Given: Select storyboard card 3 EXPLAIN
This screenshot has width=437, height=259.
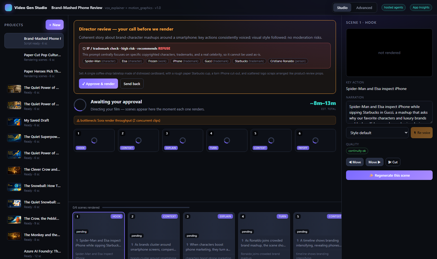Looking at the screenshot, I should tap(209, 236).
